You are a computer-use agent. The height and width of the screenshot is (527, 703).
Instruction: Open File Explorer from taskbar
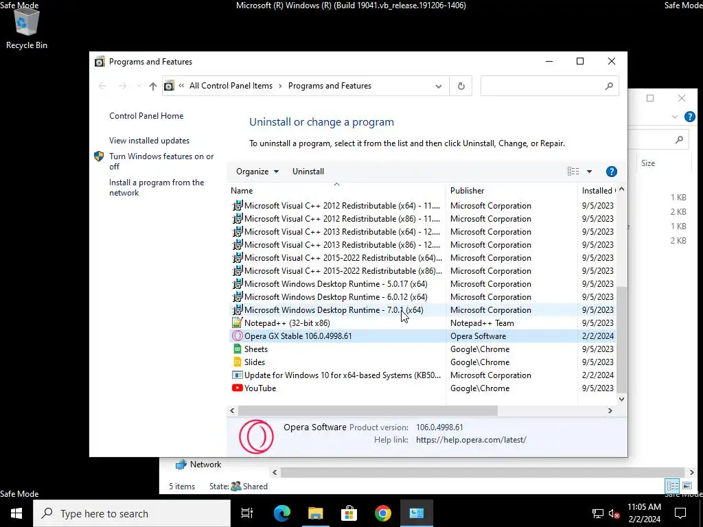[x=316, y=513]
